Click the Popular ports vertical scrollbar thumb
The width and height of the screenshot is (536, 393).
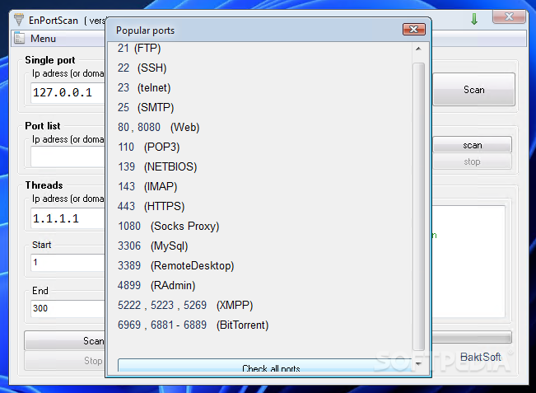418,207
